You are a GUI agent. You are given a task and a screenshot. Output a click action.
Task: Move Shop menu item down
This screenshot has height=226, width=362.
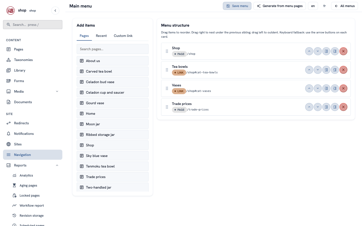point(318,51)
